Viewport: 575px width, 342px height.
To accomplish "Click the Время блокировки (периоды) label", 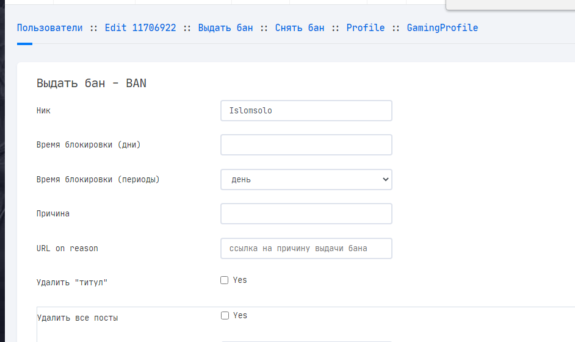I will tap(98, 179).
